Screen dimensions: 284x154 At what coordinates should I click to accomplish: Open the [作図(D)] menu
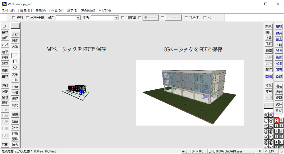click(56, 11)
